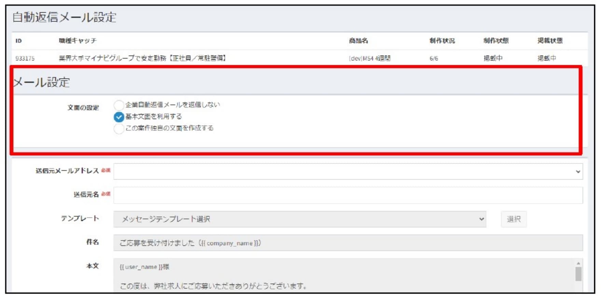Image resolution: width=601 pixels, height=297 pixels.
Task: Click the 件名 subject field
Action: (348, 243)
